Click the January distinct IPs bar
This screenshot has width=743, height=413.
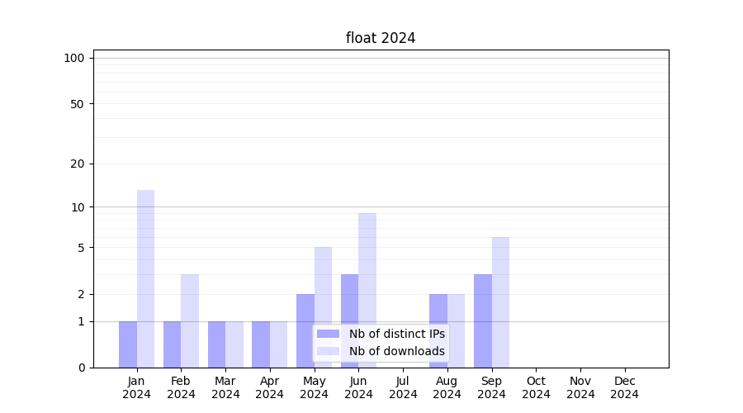coord(128,344)
